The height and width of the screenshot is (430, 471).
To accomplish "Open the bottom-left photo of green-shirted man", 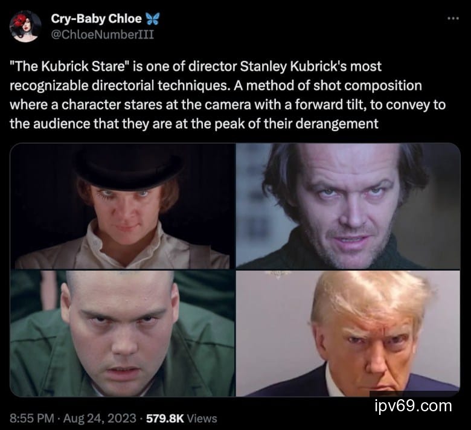I will pyautogui.click(x=122, y=333).
